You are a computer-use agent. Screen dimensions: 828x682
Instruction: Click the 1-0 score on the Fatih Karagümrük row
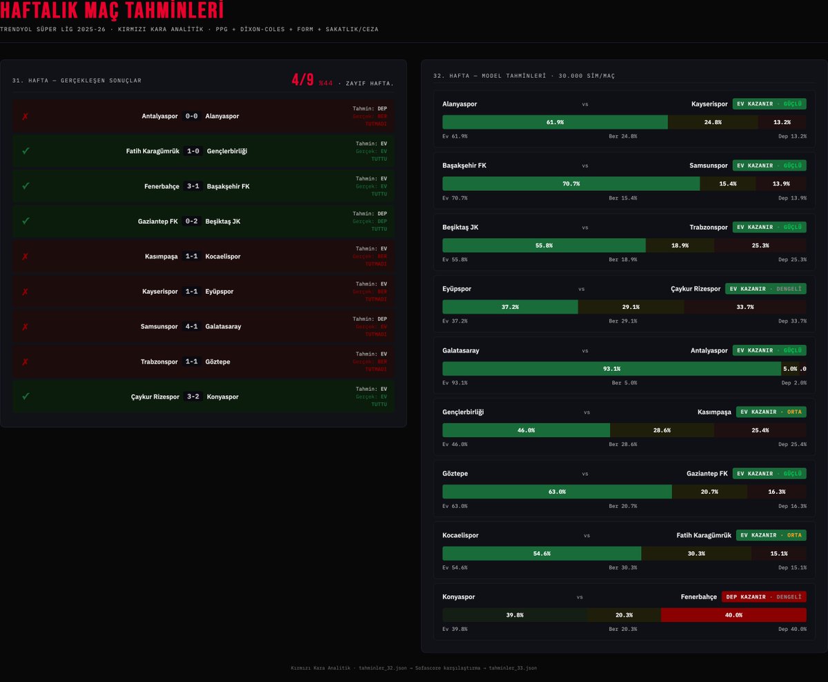193,151
